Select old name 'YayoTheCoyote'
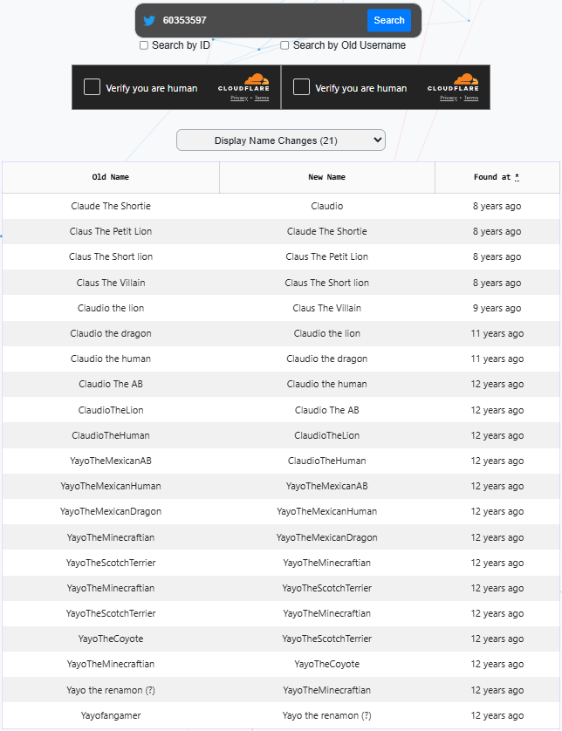Viewport: 562px width, 731px height. tap(111, 639)
